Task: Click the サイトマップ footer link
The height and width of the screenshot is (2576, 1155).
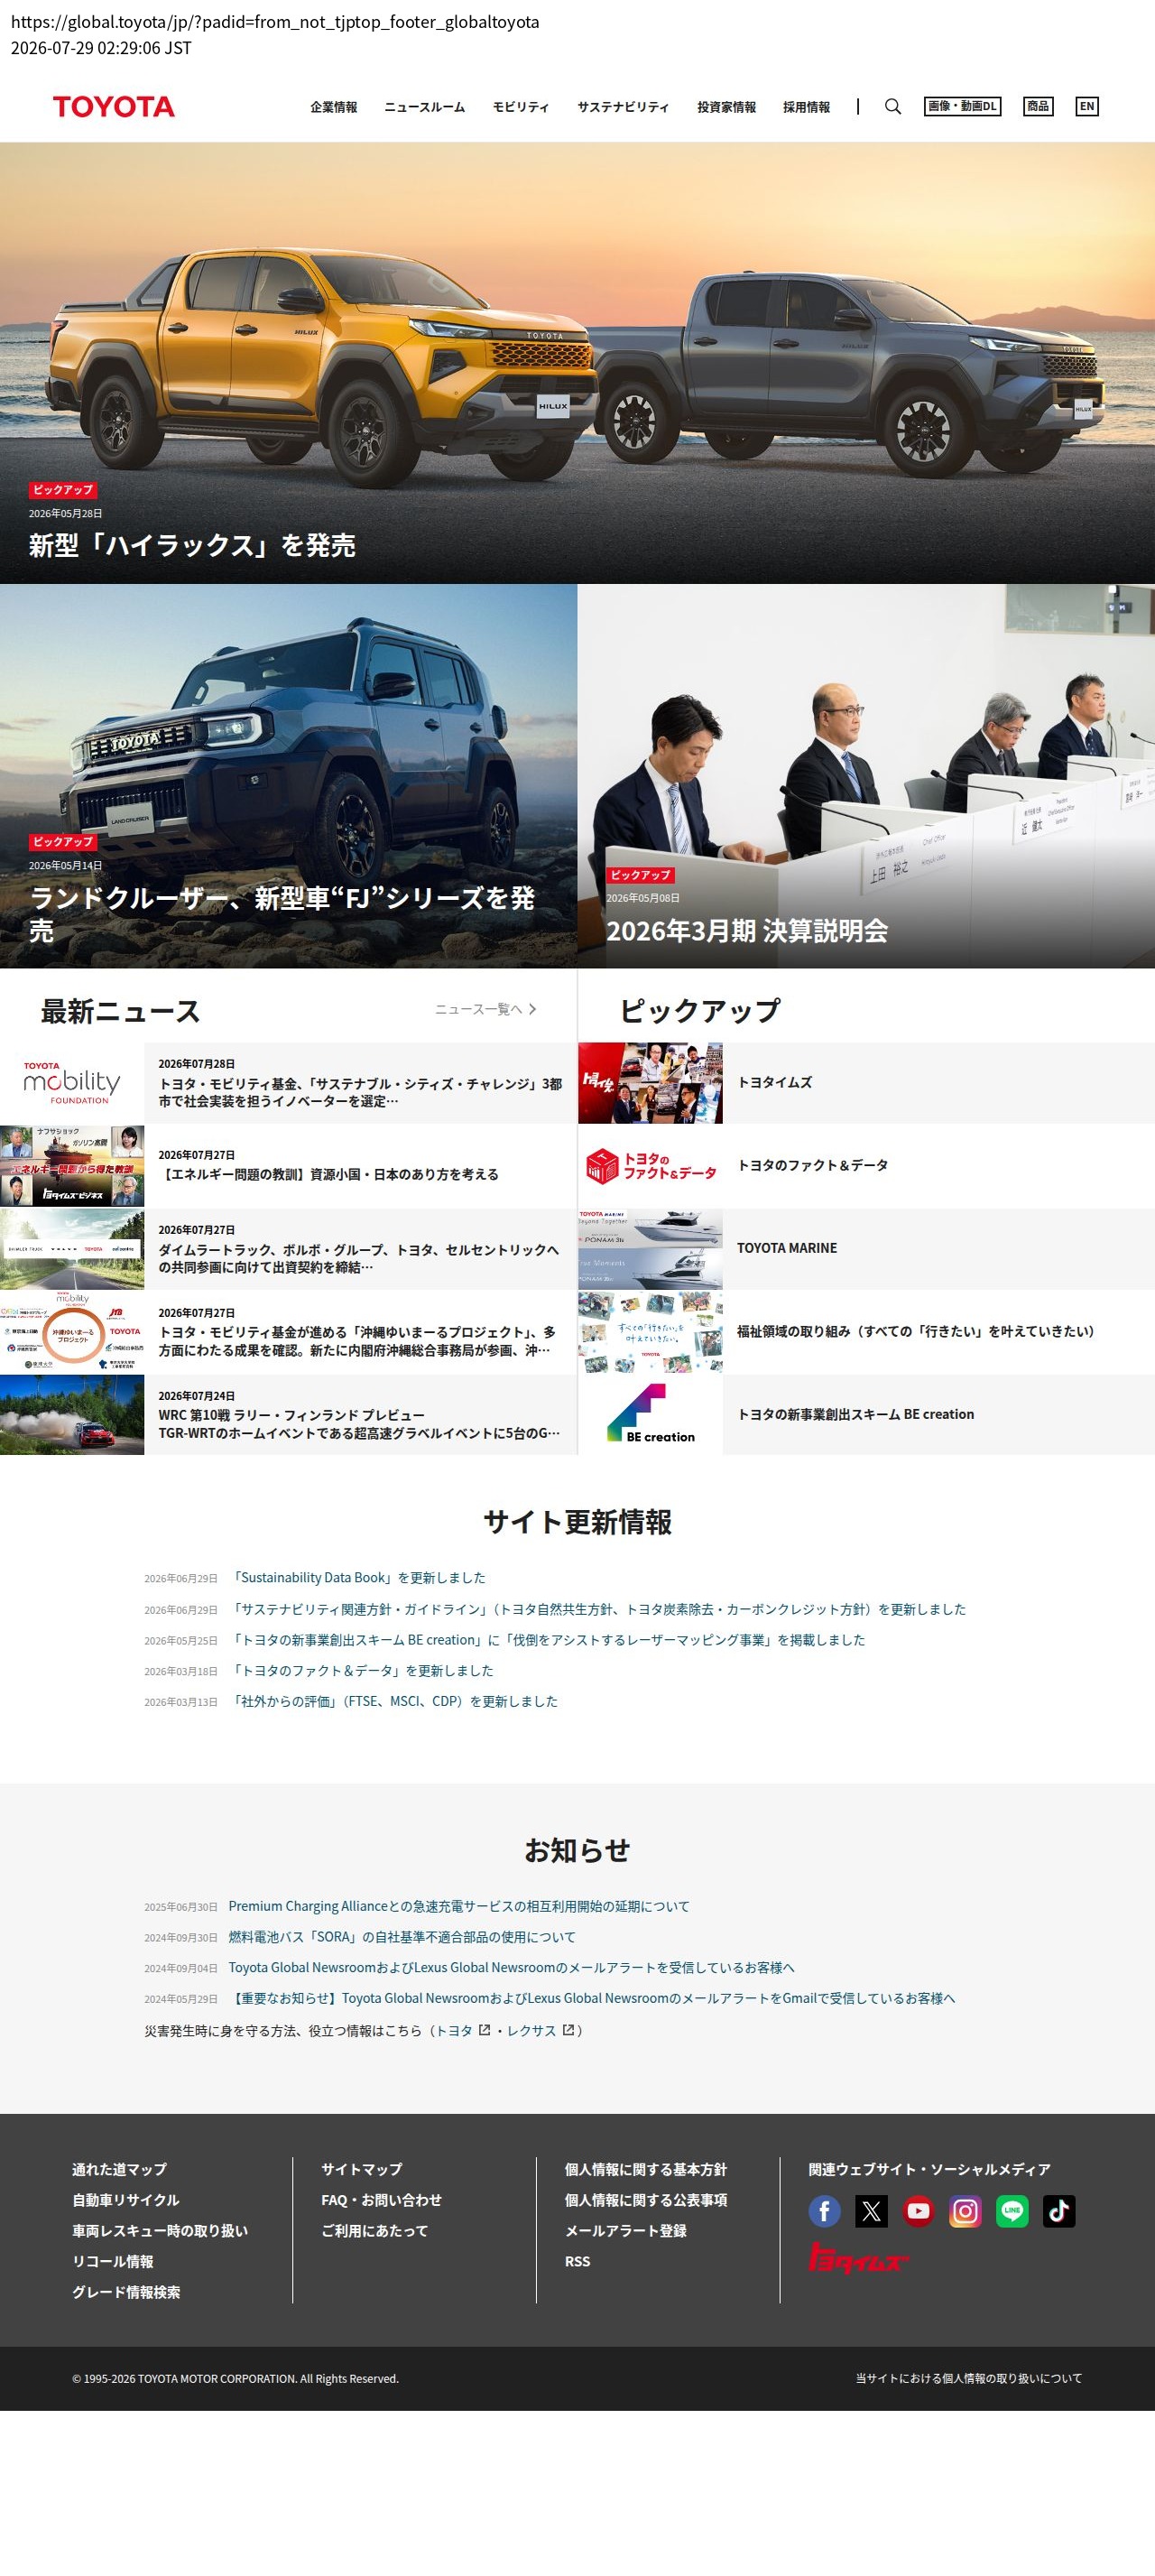Action: tap(362, 2169)
